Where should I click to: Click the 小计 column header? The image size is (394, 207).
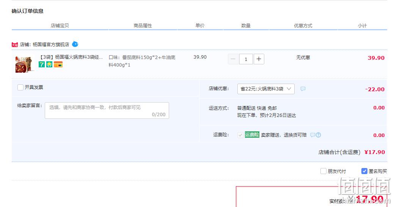363,26
